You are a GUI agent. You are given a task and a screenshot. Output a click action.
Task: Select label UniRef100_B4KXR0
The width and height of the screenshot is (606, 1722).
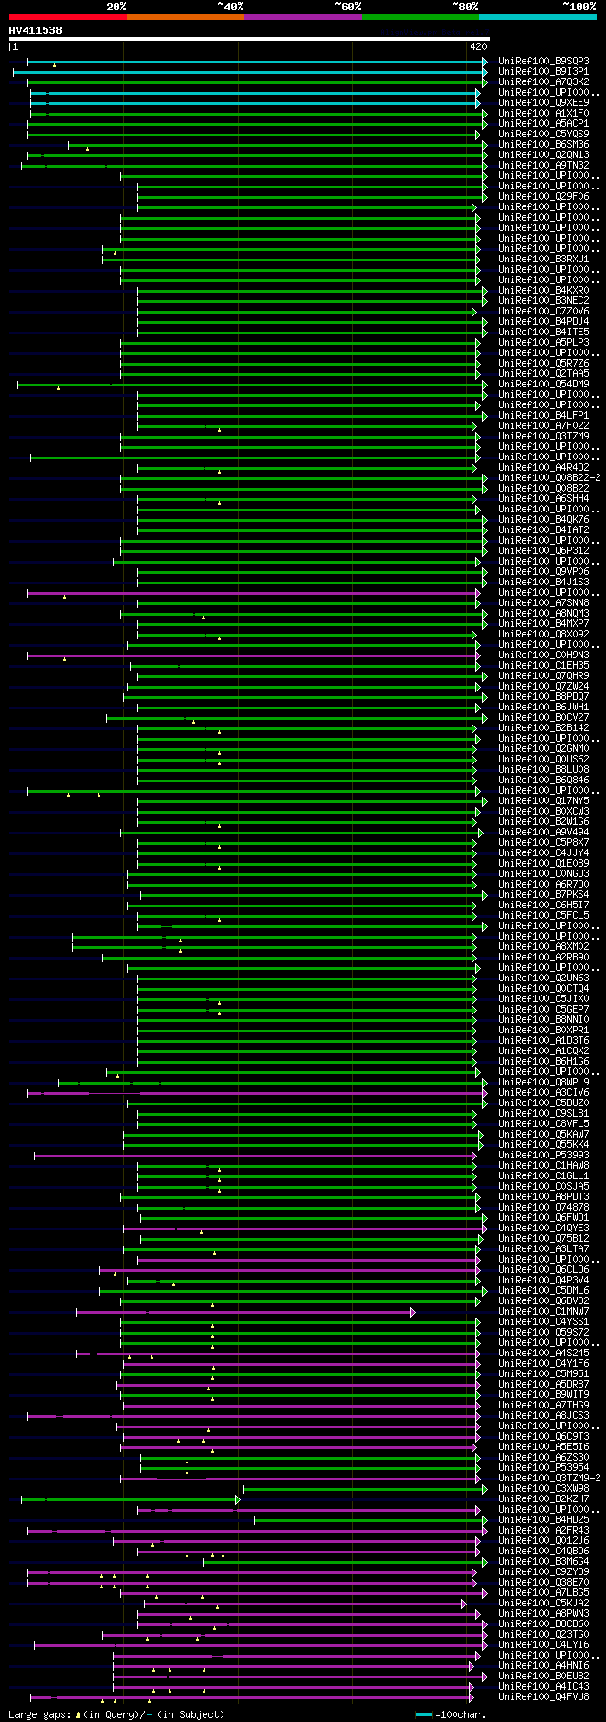coord(544,290)
